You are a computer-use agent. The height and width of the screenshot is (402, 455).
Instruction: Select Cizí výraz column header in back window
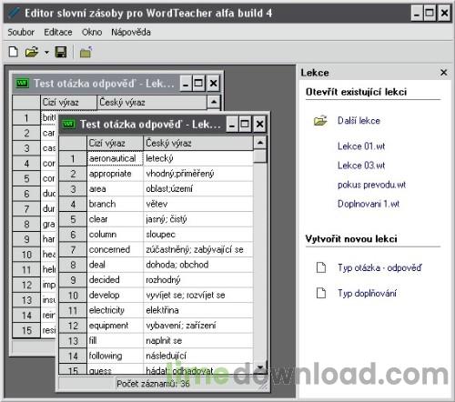tap(68, 102)
